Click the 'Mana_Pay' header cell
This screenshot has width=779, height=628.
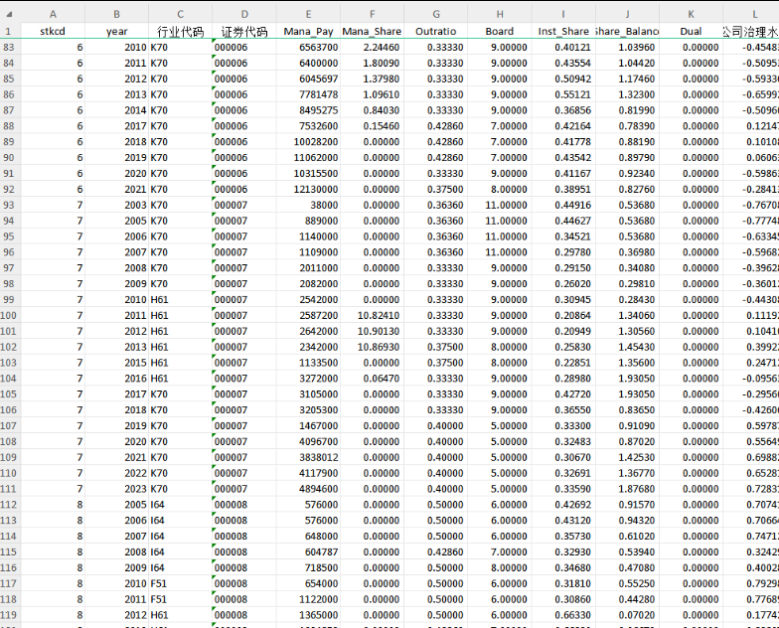point(308,32)
